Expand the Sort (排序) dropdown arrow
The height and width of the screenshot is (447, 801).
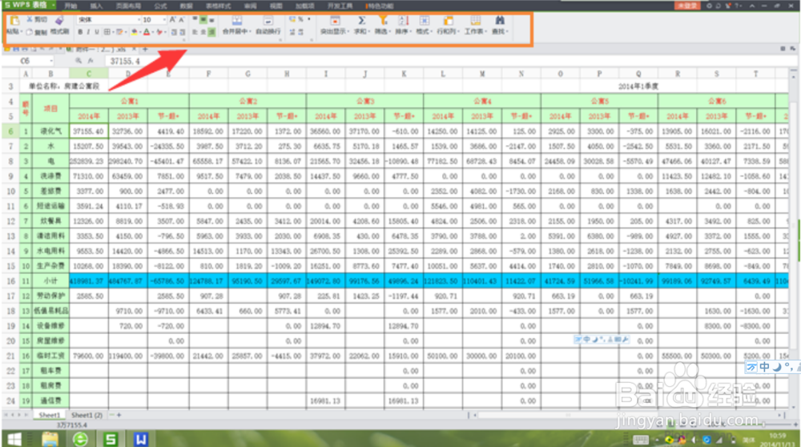tap(411, 32)
